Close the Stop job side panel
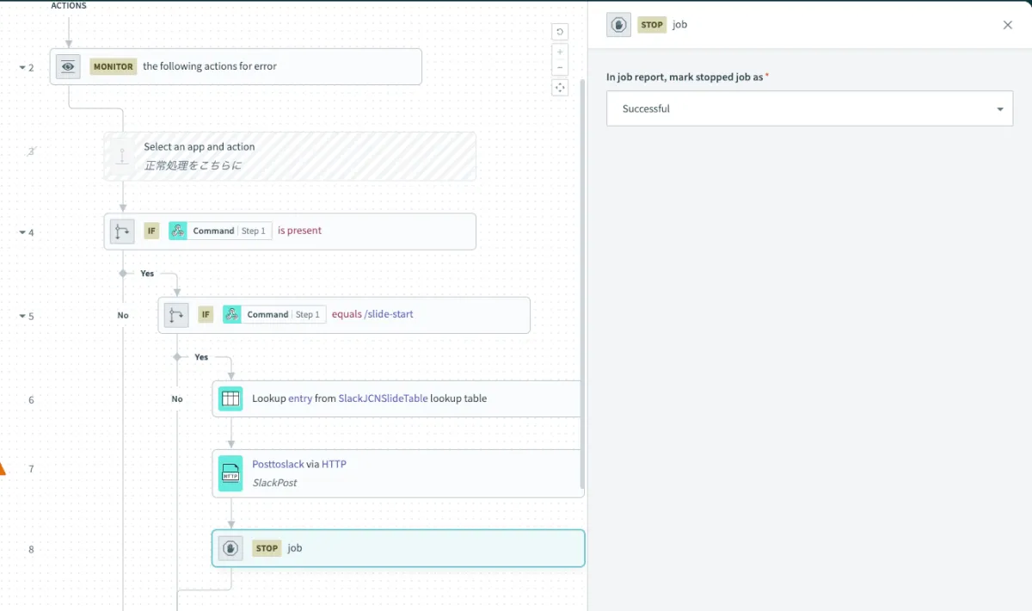 point(1008,25)
